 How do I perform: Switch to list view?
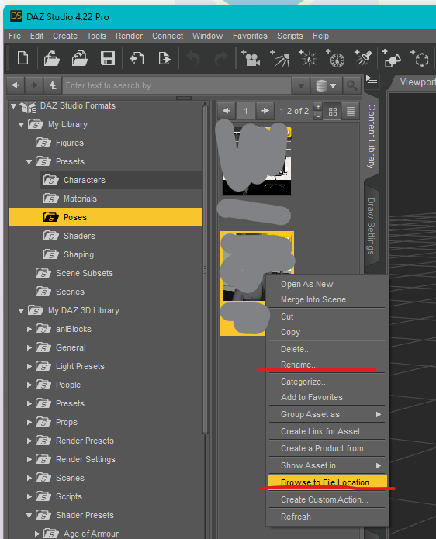click(x=351, y=112)
